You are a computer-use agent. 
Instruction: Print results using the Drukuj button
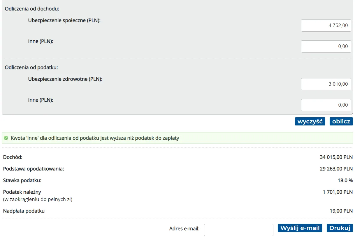coord(340,228)
